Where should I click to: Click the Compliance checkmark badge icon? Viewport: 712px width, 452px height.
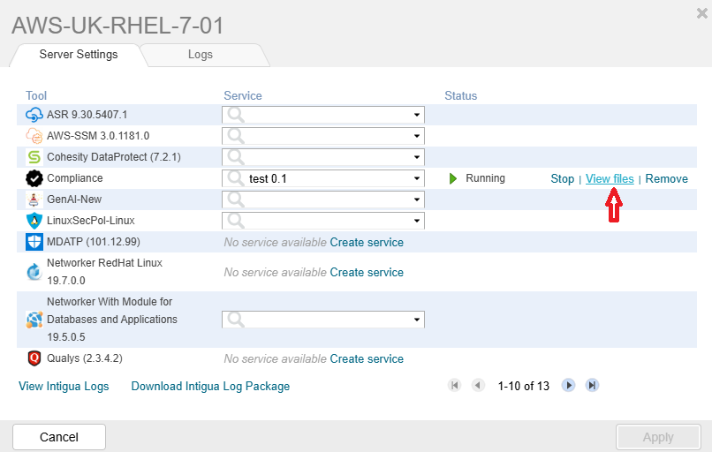[34, 178]
